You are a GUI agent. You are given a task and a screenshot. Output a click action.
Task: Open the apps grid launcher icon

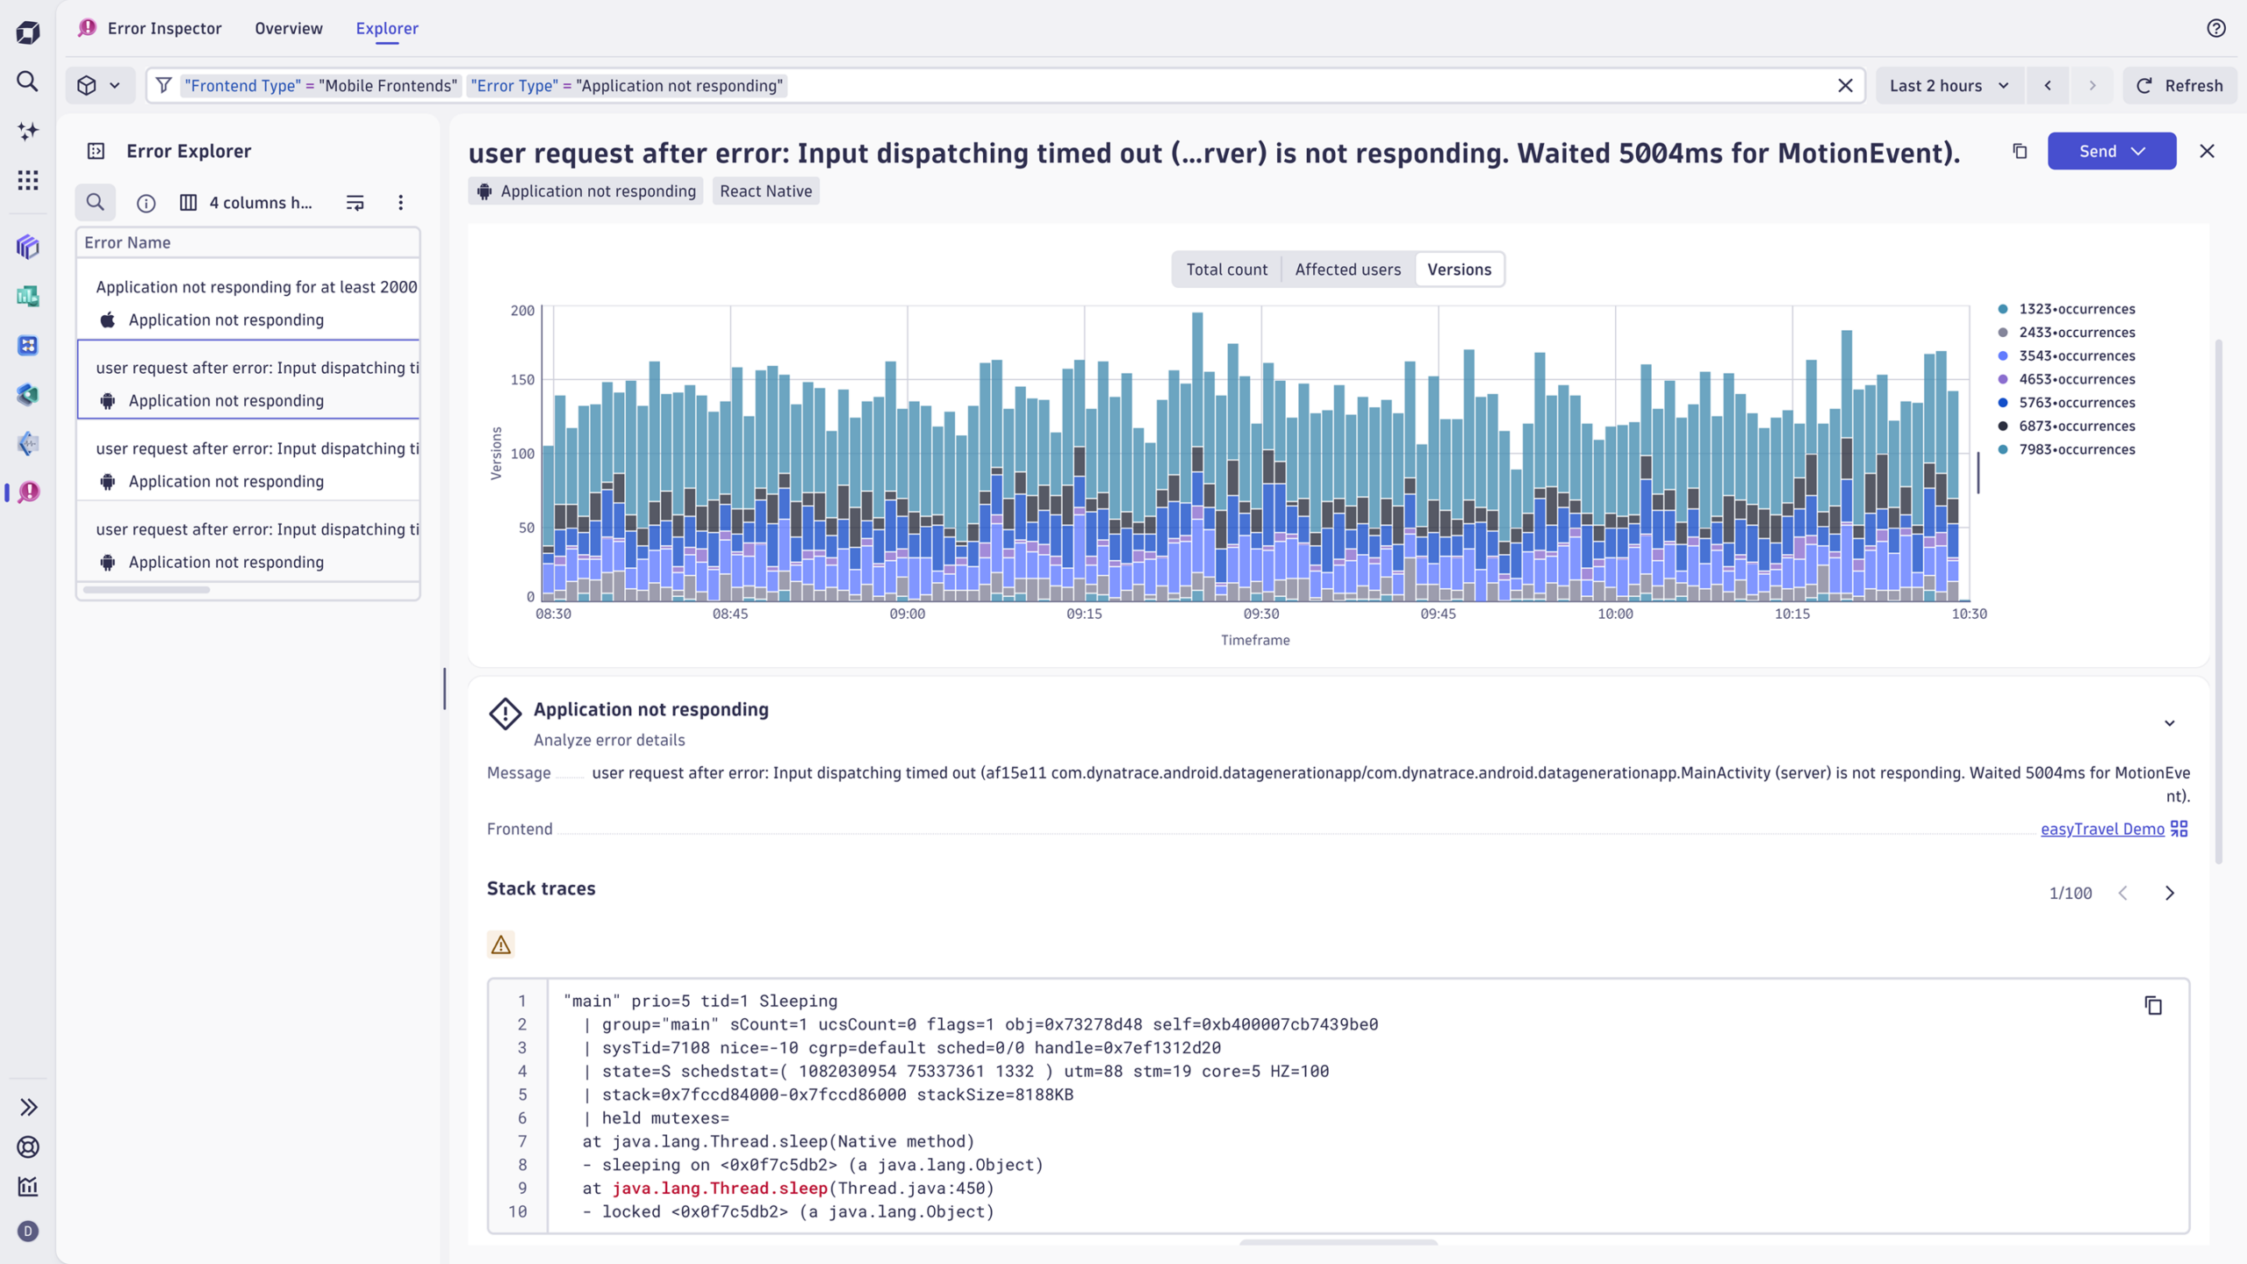(x=27, y=180)
